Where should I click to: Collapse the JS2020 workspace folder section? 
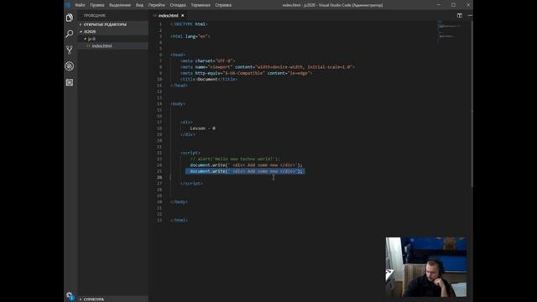point(113,32)
